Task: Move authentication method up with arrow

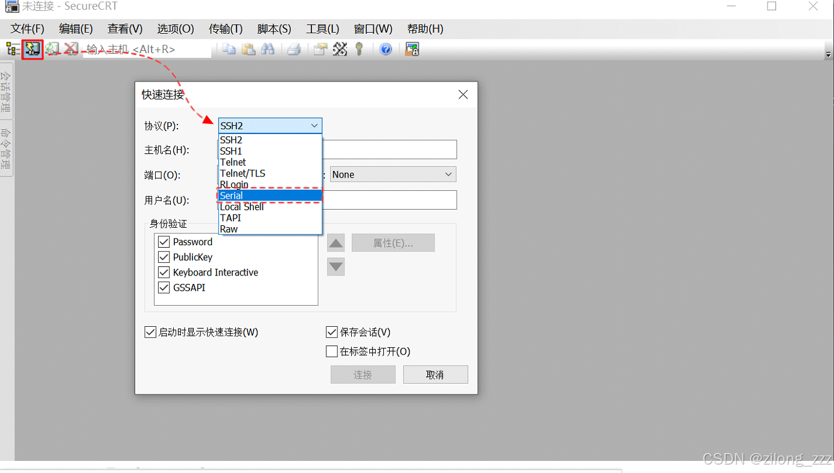Action: coord(336,243)
